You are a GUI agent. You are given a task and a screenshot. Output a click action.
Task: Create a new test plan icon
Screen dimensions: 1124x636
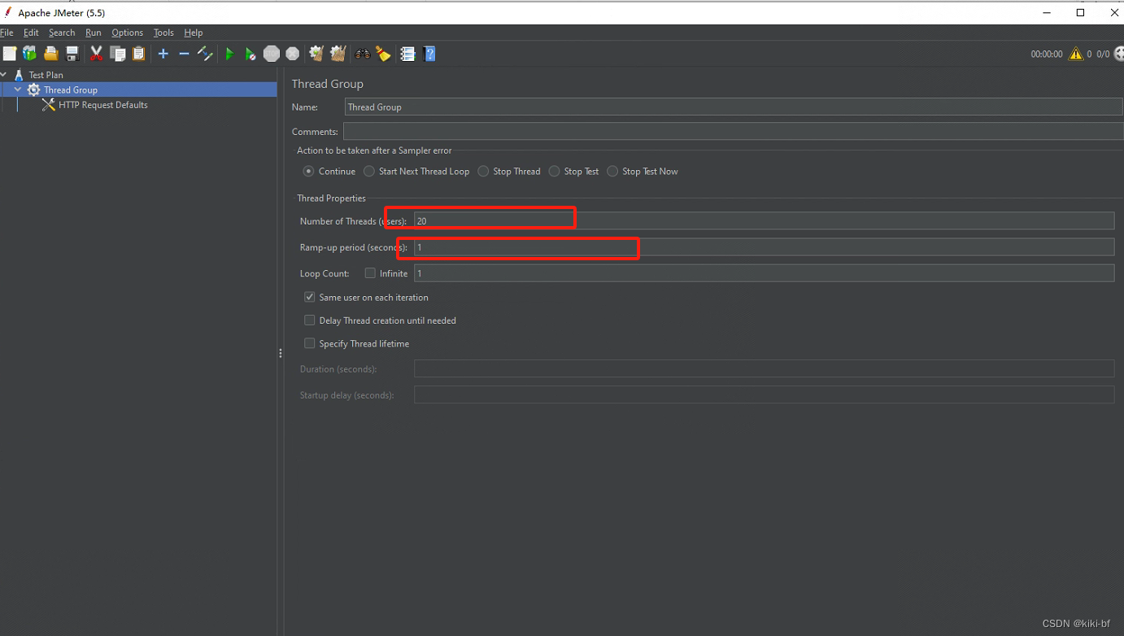tap(10, 54)
